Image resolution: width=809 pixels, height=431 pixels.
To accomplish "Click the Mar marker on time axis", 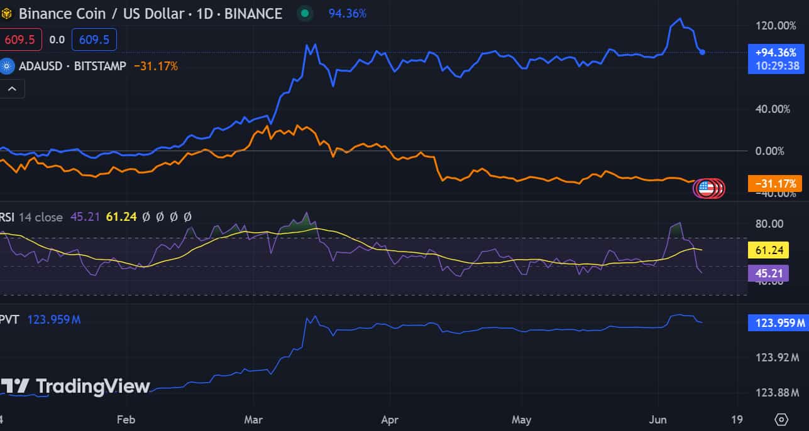I will (x=255, y=419).
